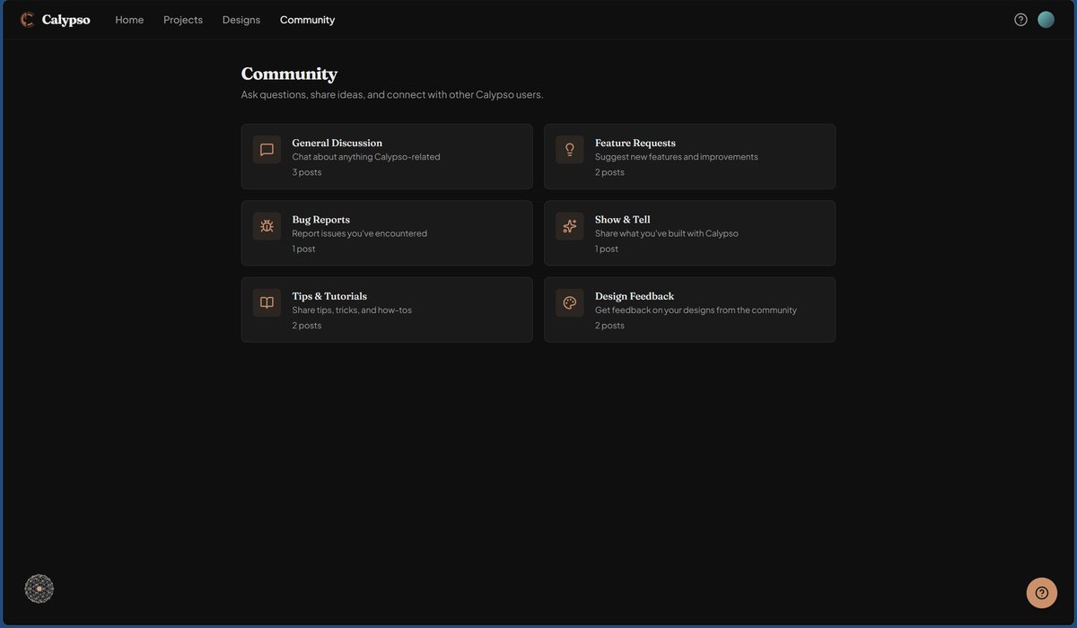The height and width of the screenshot is (628, 1077).
Task: Click "1 post" under Bug Reports
Action: click(x=304, y=249)
